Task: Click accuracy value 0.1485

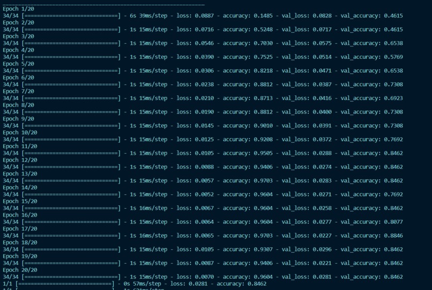Action: [x=263, y=16]
